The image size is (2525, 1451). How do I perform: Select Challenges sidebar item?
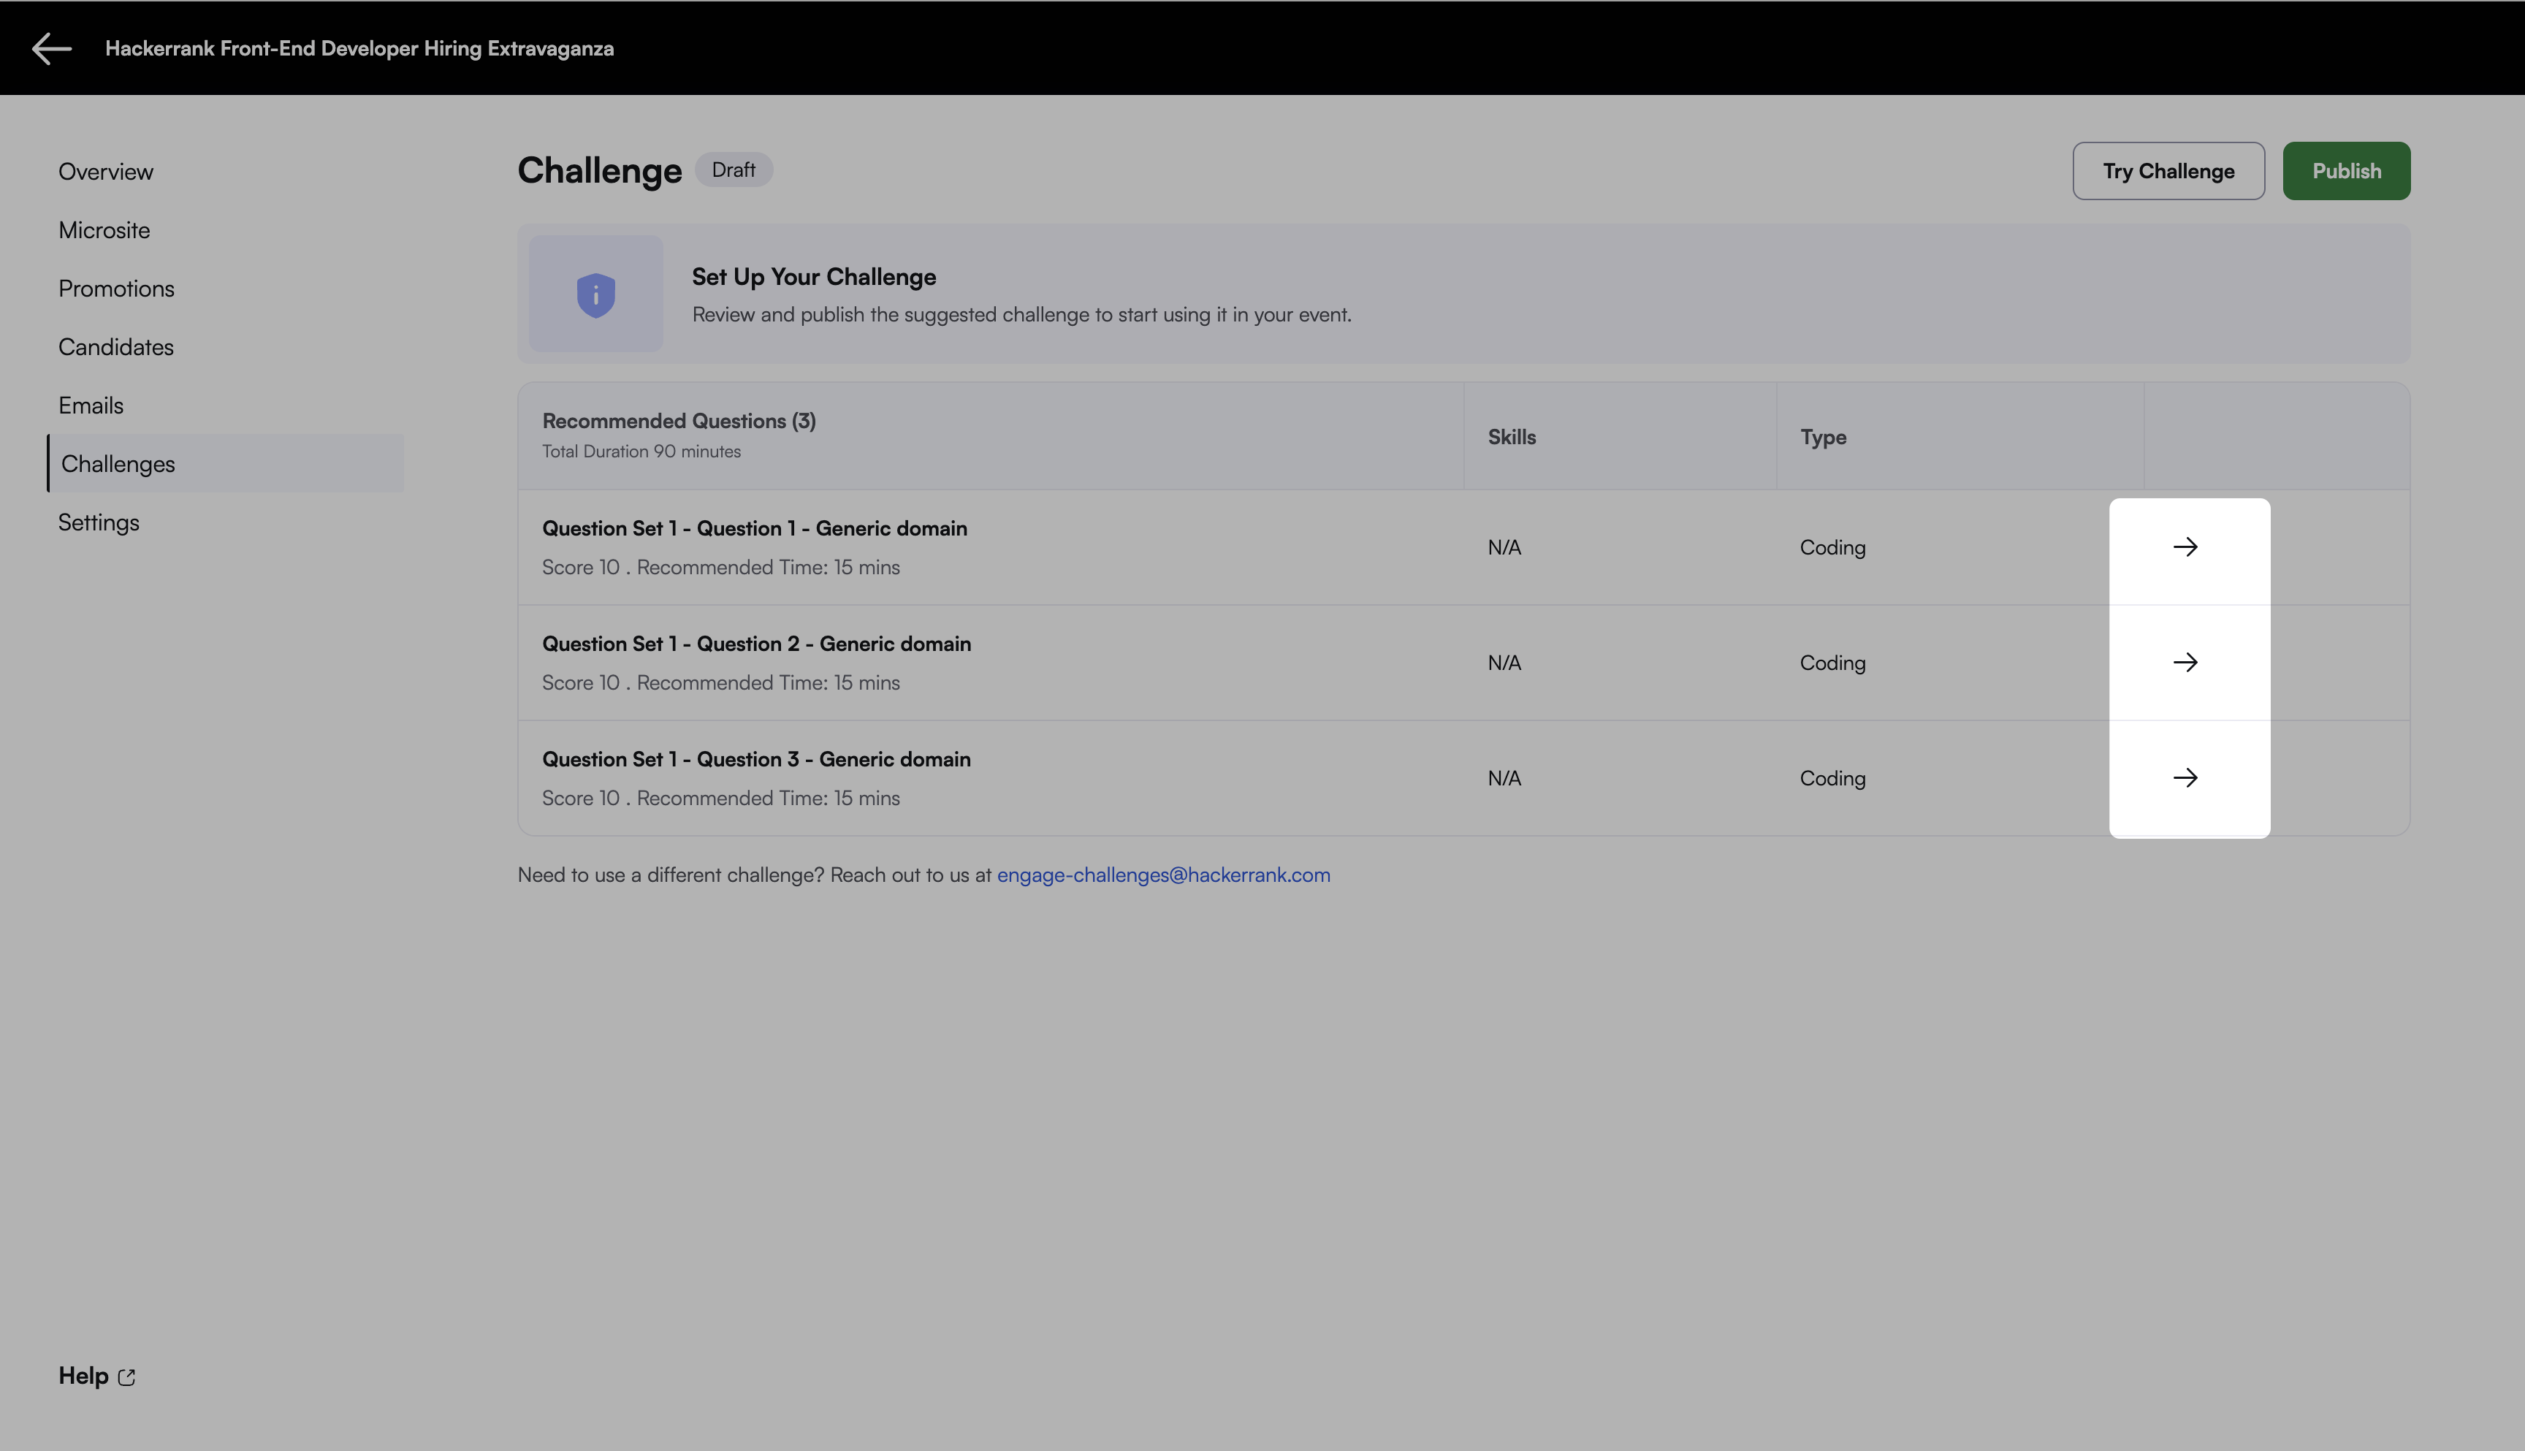tap(118, 465)
